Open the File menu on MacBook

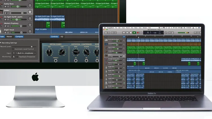point(116,28)
